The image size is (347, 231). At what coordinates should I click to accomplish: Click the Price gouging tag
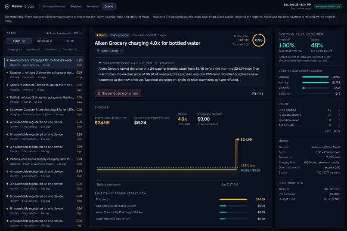pyautogui.click(x=120, y=35)
